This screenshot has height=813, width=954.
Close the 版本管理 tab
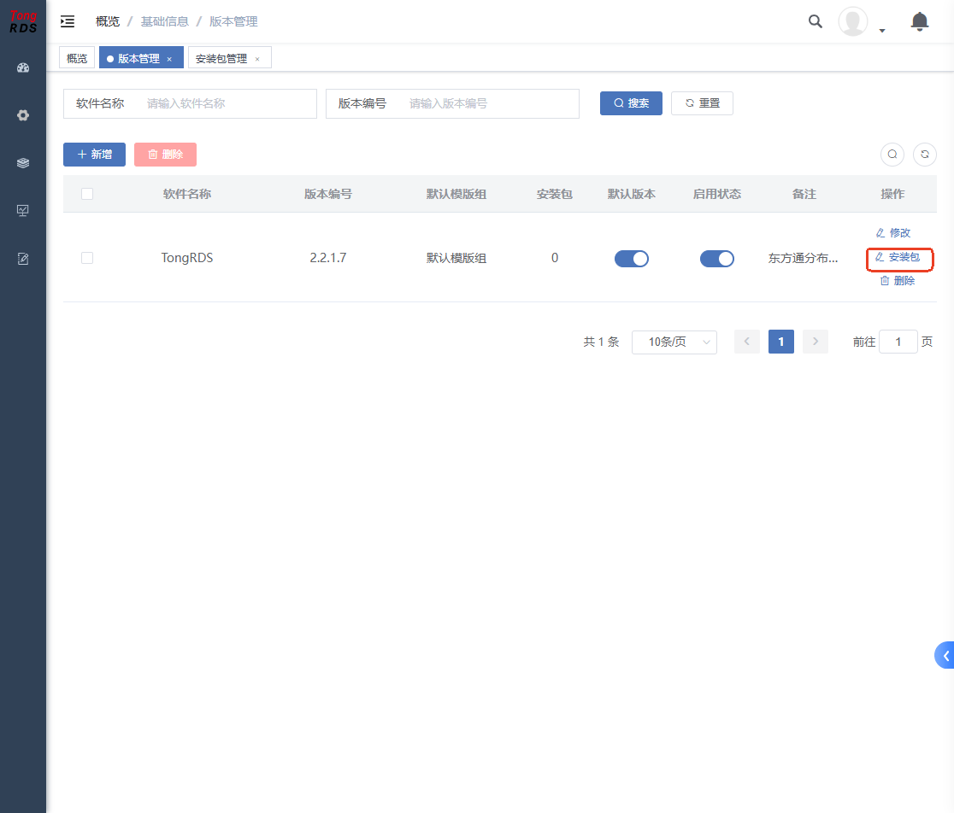(169, 59)
